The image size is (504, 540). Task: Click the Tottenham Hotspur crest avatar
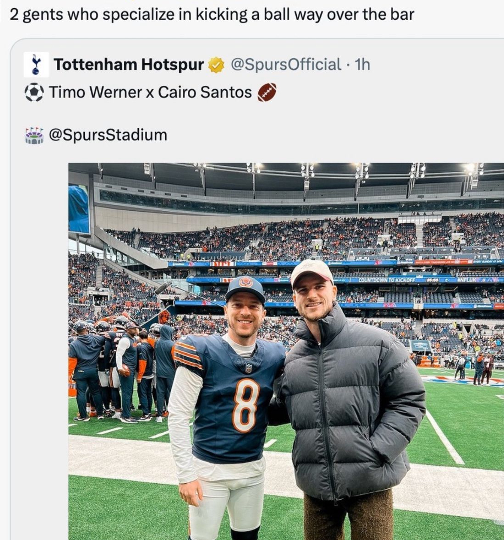[36, 65]
